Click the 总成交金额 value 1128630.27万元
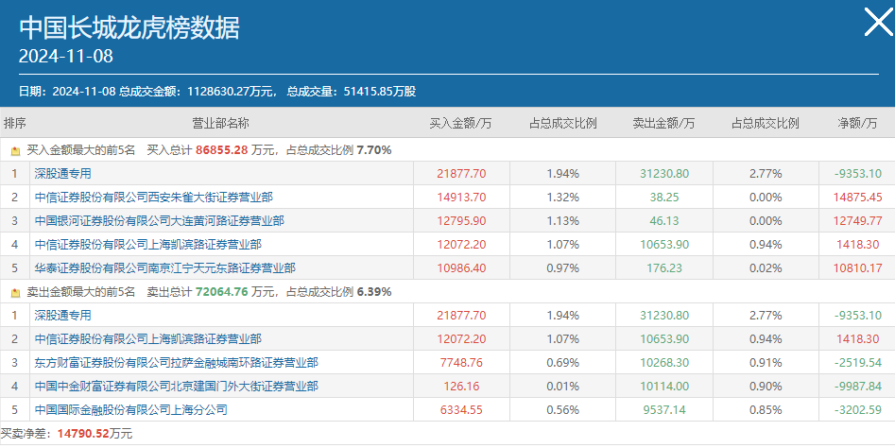 232,92
